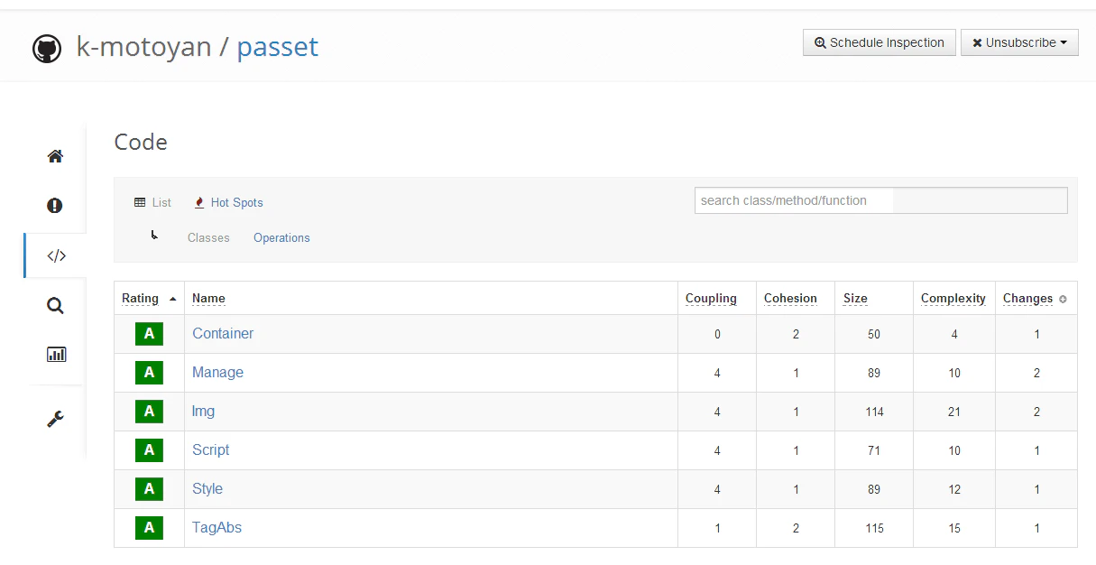Sort the table by Cohesion column

(790, 299)
